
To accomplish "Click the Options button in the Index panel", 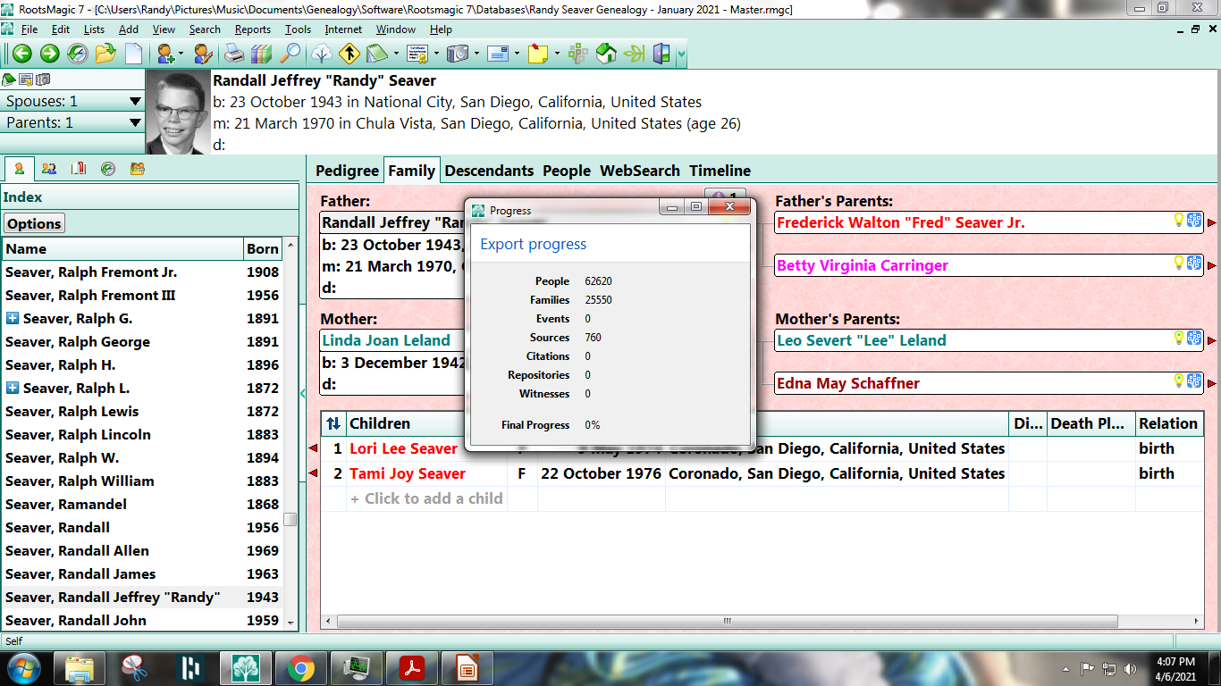I will click(x=33, y=222).
